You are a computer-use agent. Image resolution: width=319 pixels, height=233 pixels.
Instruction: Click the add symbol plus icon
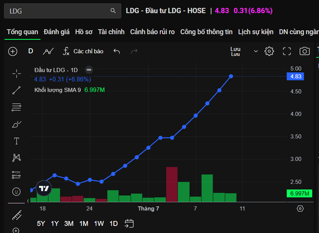(13, 51)
